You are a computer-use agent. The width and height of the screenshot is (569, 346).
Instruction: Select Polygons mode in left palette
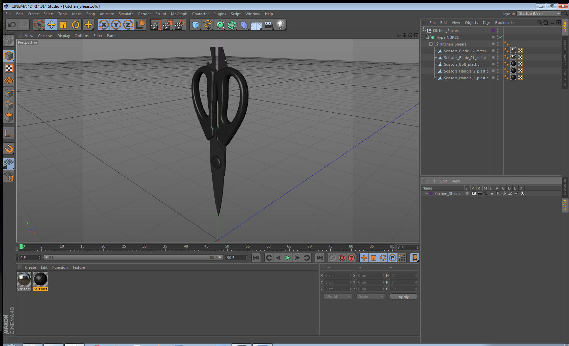9,117
